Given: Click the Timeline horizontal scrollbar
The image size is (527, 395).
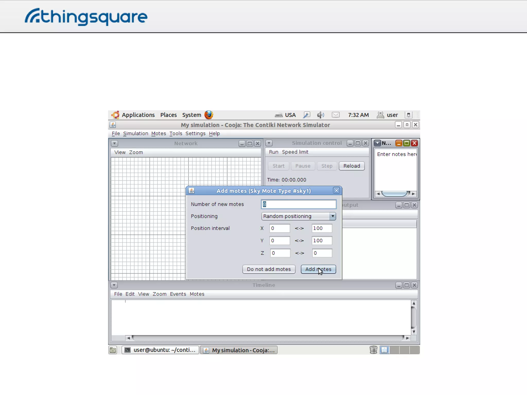Looking at the screenshot, I should (x=268, y=338).
